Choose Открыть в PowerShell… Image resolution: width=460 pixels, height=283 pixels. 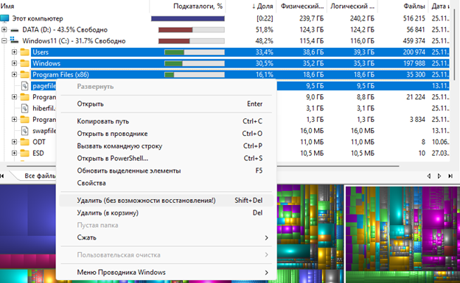click(166, 158)
